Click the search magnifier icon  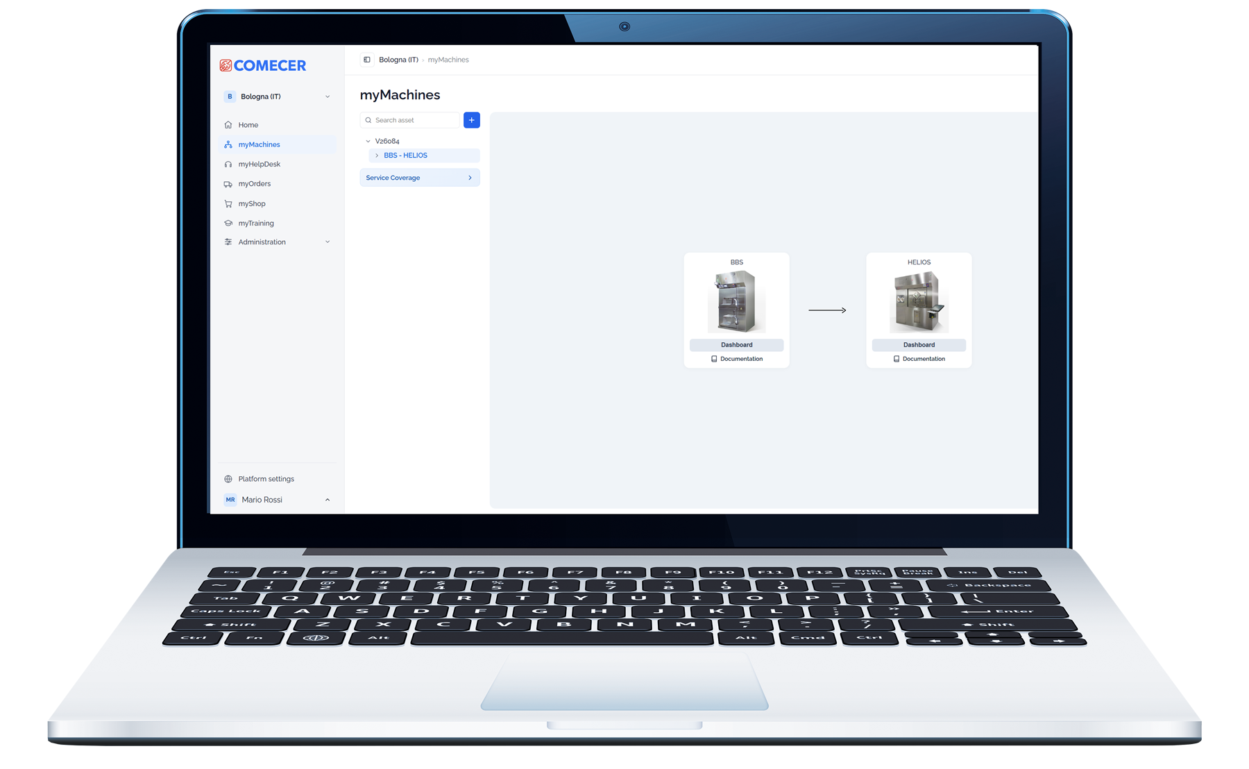tap(368, 120)
